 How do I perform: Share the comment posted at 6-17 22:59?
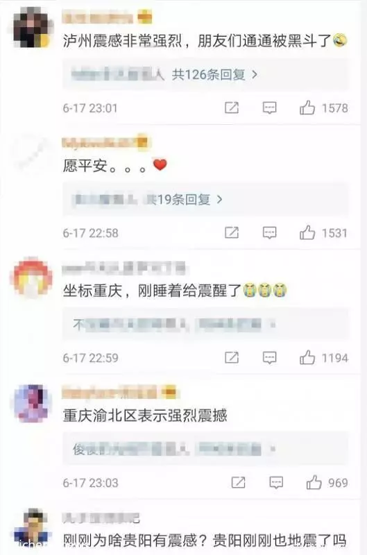232,357
